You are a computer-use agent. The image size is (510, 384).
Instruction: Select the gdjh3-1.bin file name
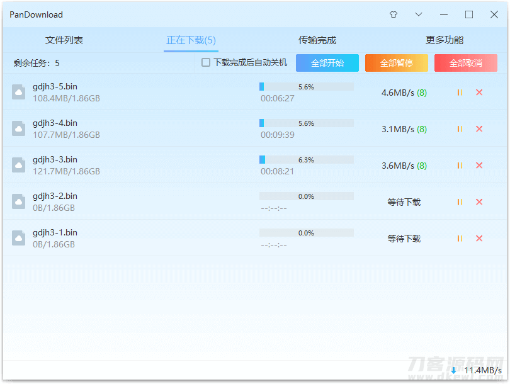(x=55, y=232)
